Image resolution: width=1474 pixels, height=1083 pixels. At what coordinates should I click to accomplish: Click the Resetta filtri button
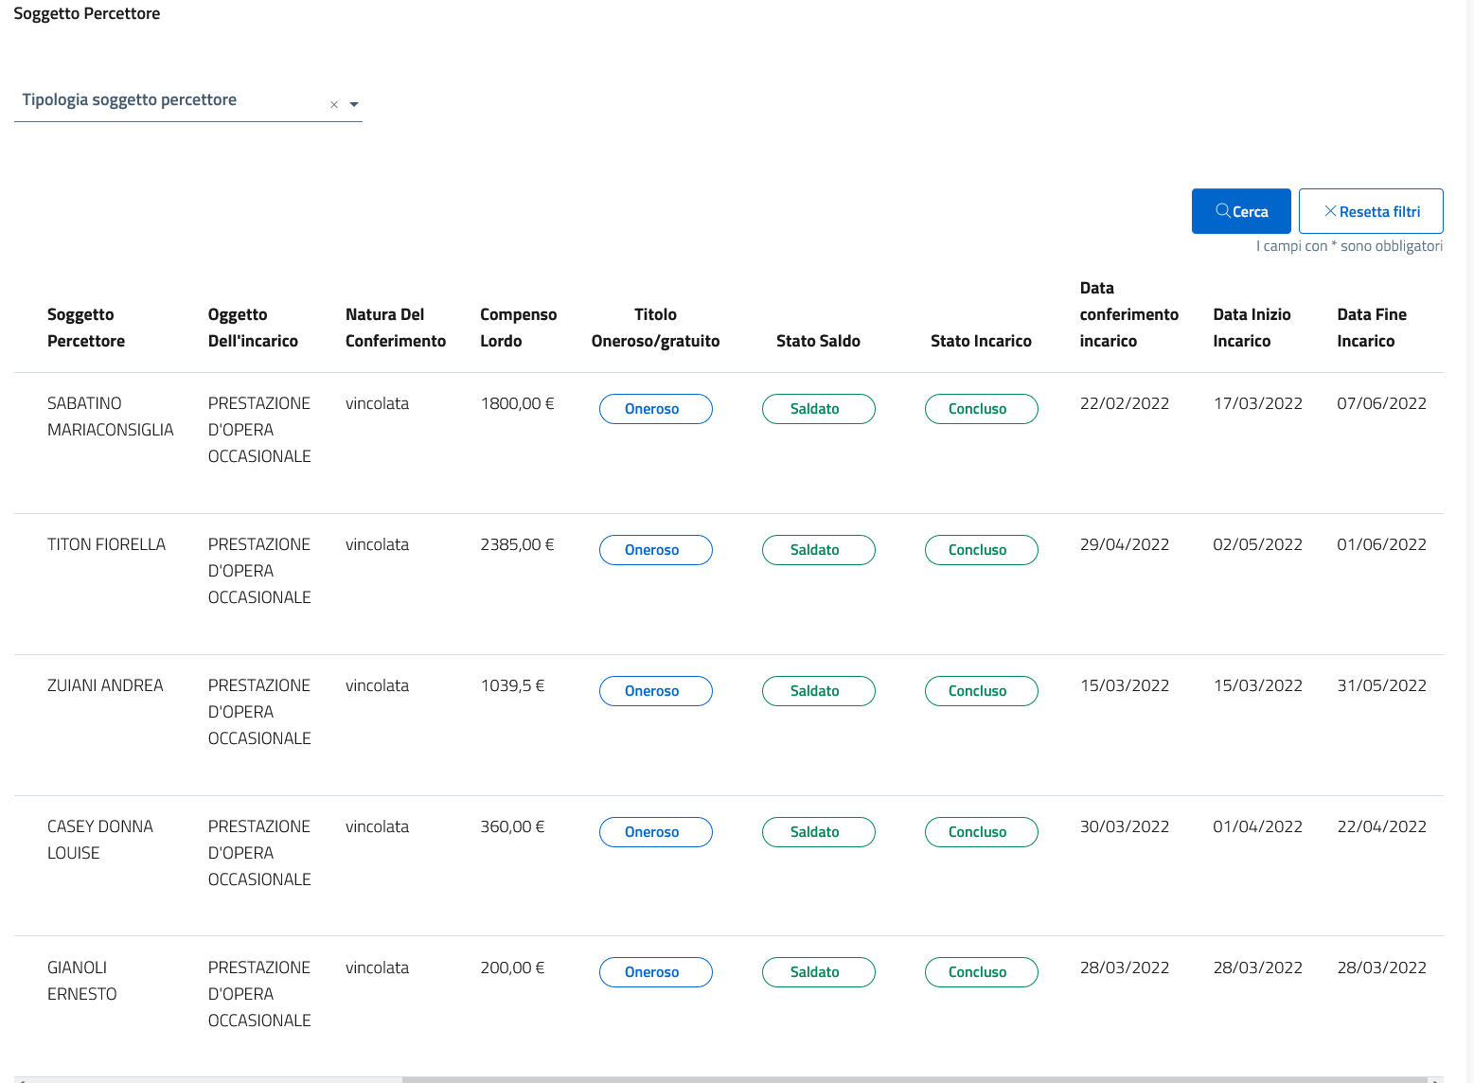point(1370,211)
